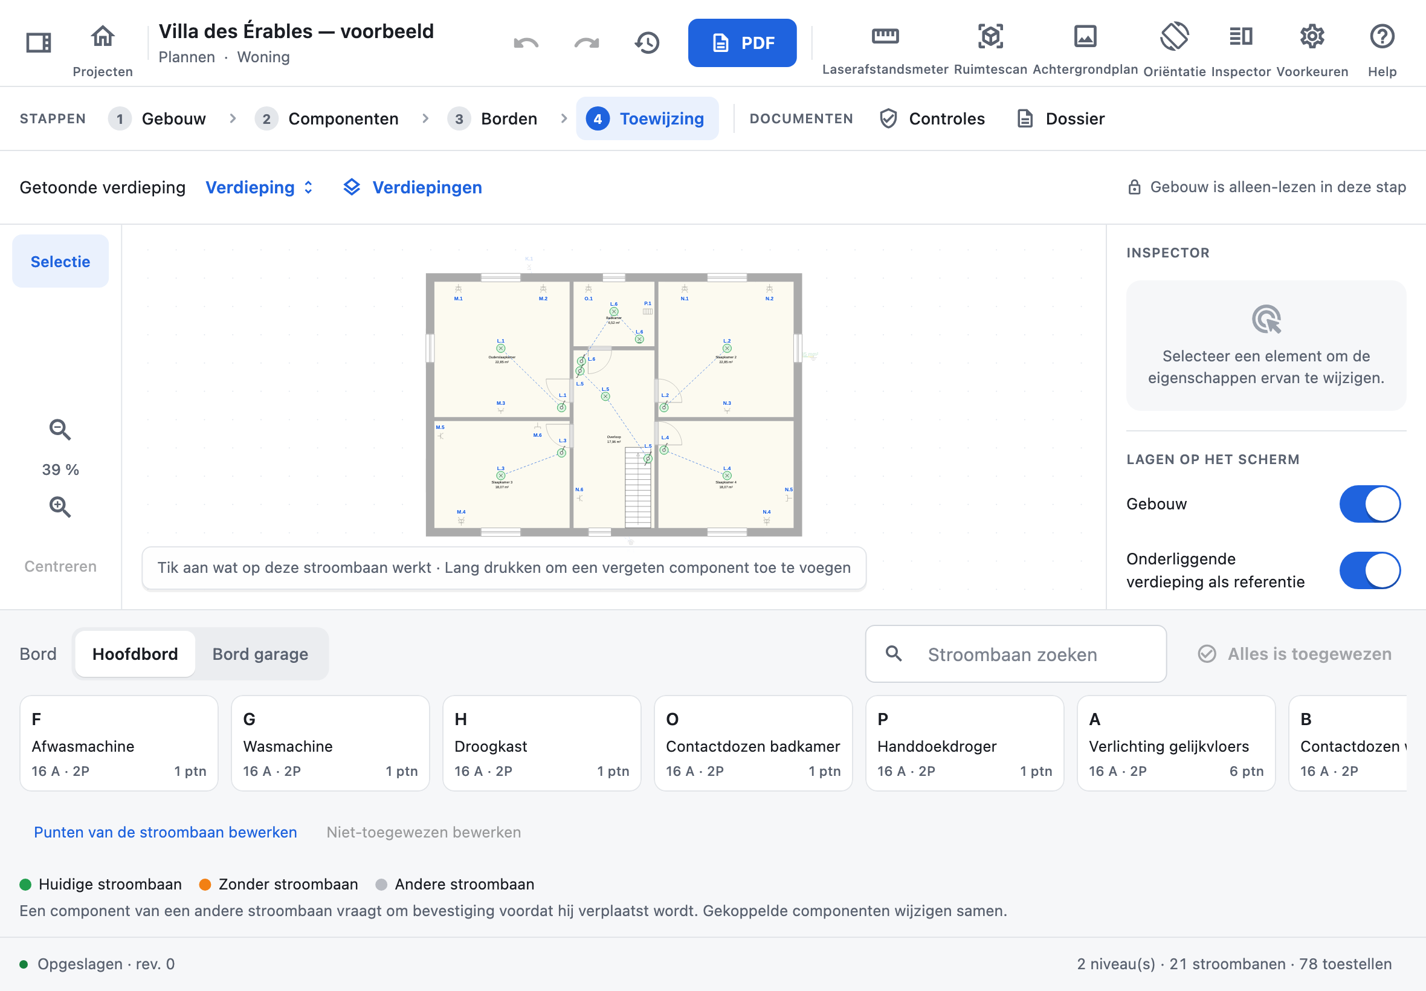Viewport: 1426px width, 991px height.
Task: Click the Oriëntatie rotate icon
Action: pos(1174,37)
